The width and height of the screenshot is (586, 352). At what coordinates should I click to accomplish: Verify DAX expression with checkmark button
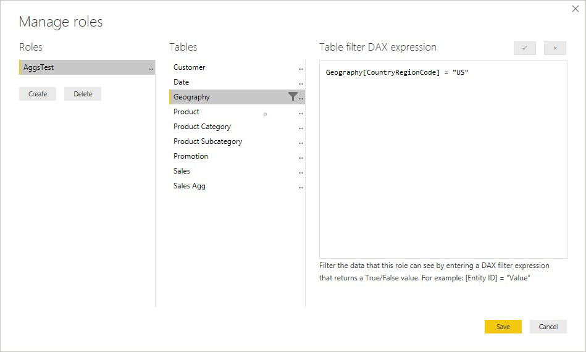525,48
